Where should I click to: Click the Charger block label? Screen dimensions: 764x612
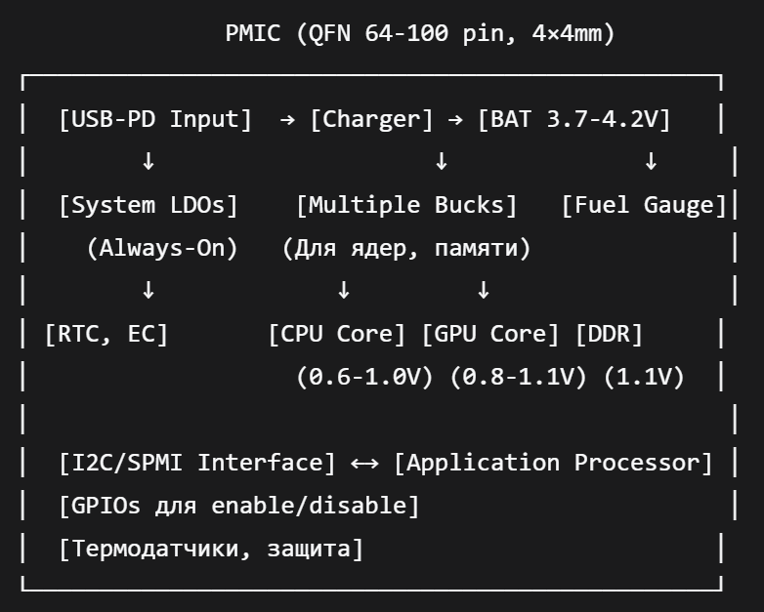tap(371, 119)
